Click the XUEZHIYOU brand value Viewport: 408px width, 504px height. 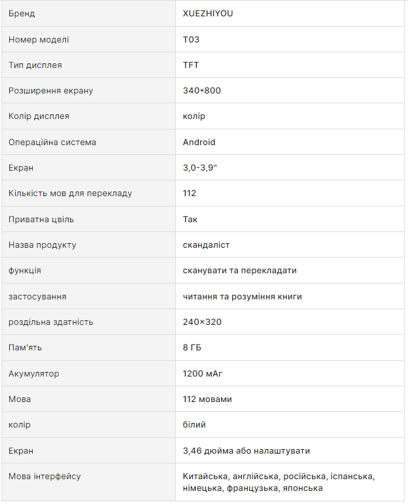tap(209, 14)
